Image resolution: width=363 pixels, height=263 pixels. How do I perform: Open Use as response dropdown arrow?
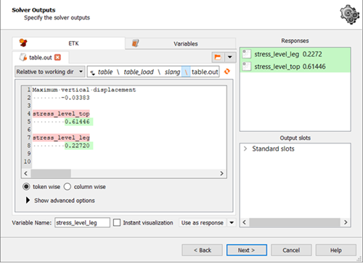coord(232,222)
